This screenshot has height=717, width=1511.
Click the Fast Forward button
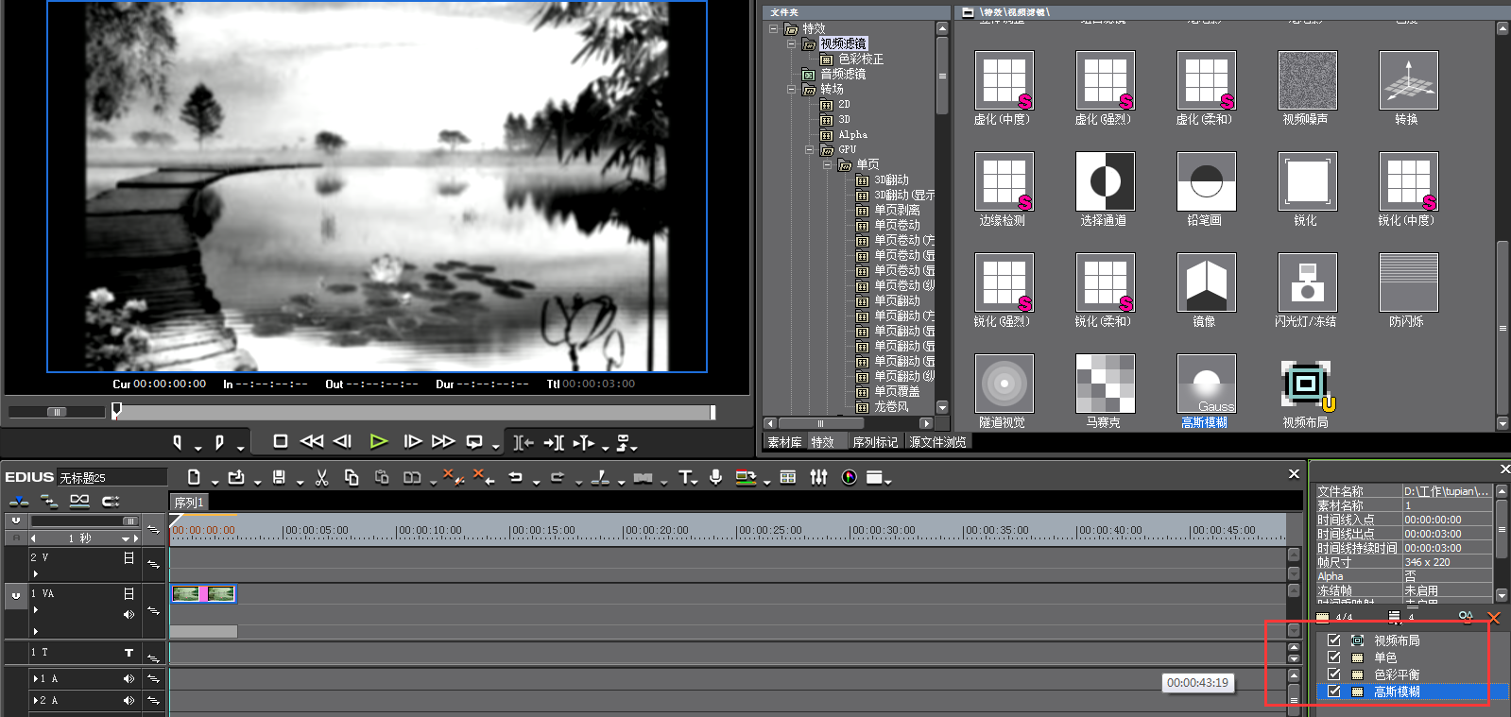(443, 441)
